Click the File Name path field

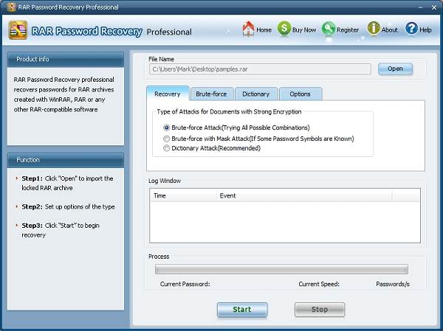tap(260, 69)
